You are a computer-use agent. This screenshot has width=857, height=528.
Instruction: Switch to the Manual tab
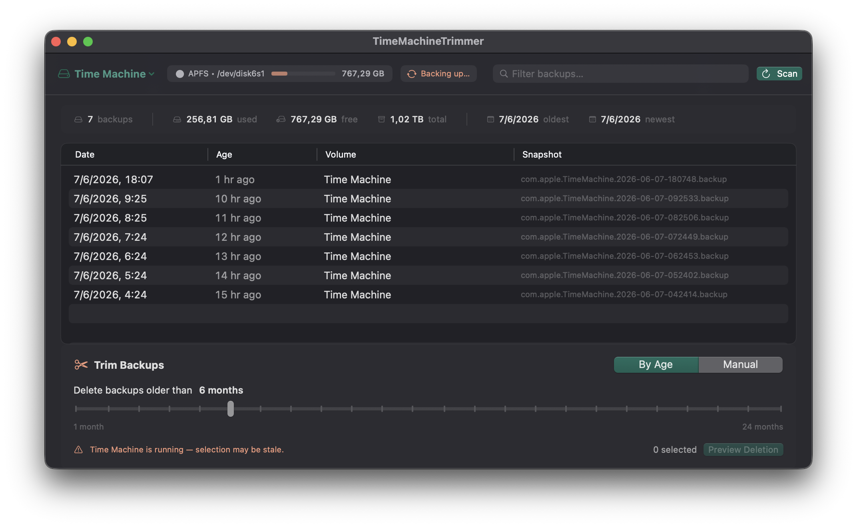(740, 364)
